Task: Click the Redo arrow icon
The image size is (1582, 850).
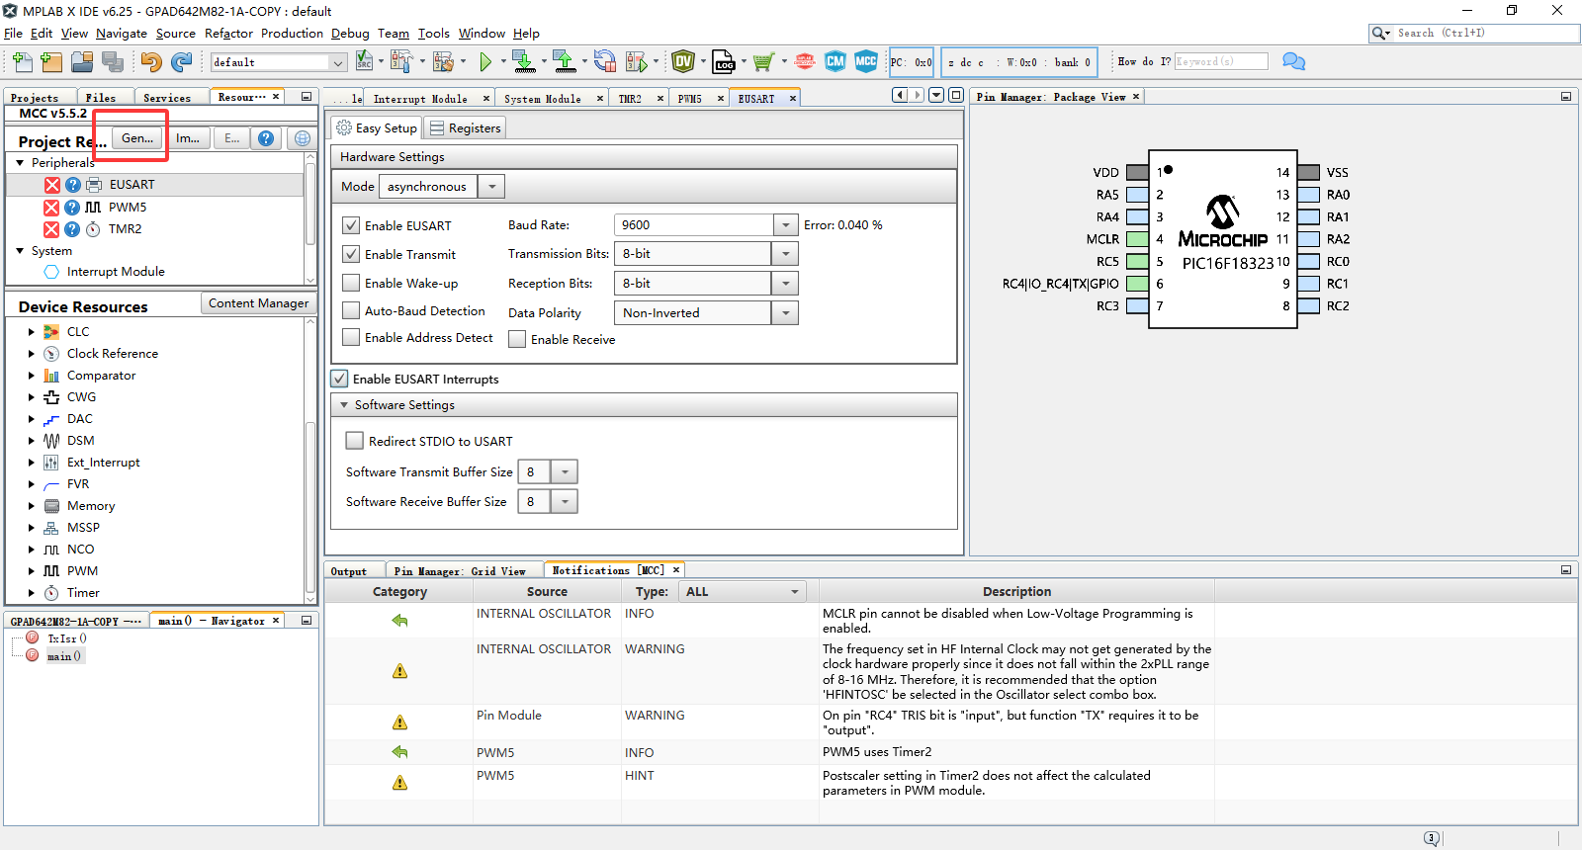Action: tap(181, 62)
